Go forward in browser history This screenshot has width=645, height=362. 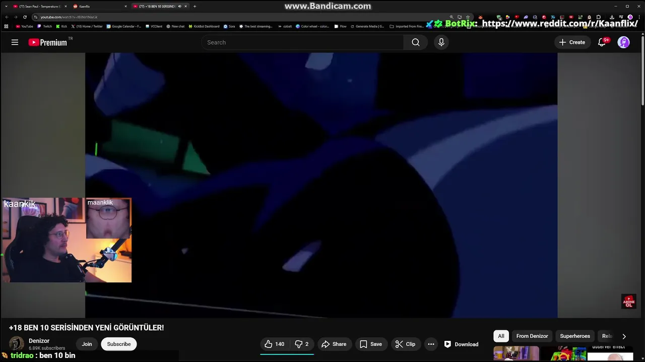tap(16, 17)
